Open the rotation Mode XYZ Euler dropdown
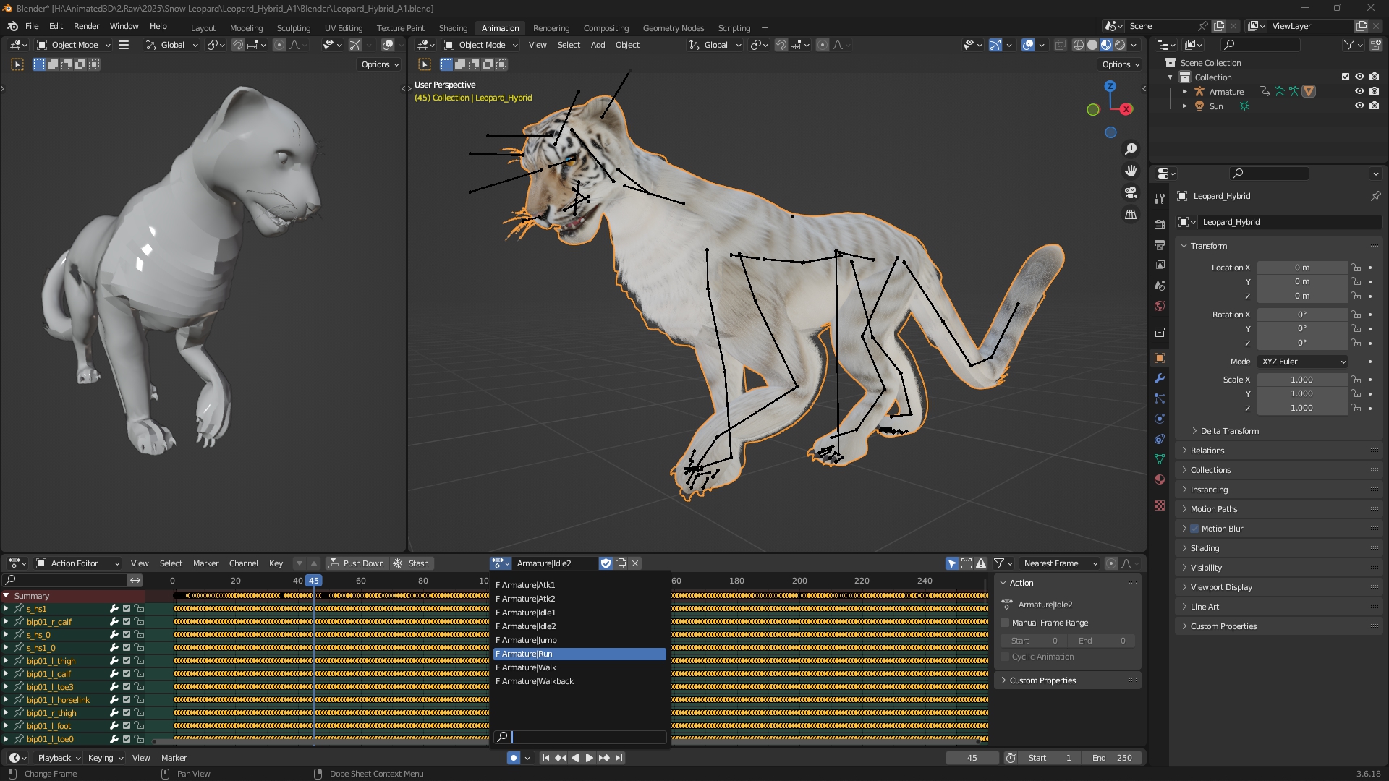Screen dimensions: 1389x781 (x=1304, y=362)
